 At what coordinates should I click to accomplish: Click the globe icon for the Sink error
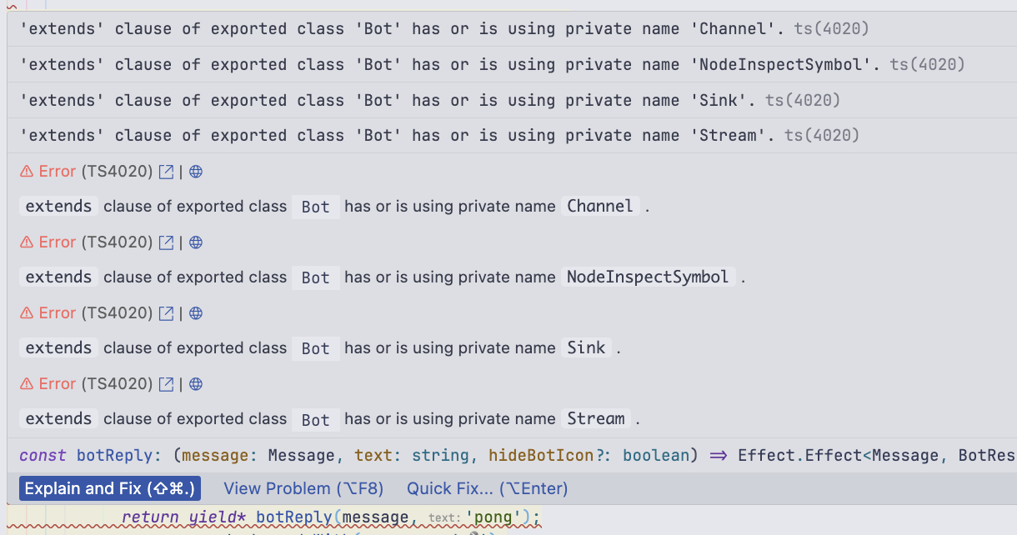(x=196, y=313)
